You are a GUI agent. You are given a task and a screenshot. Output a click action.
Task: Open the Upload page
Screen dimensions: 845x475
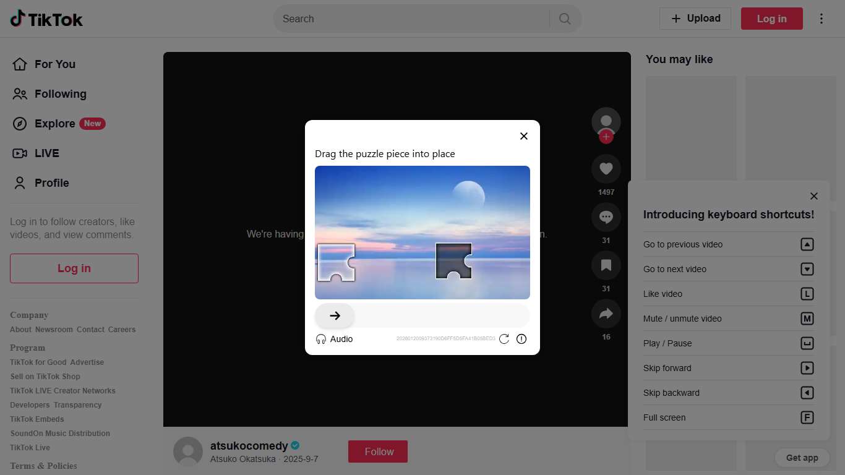coord(695,19)
